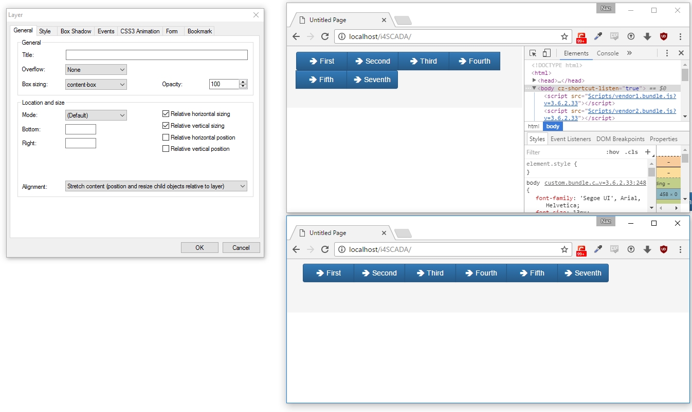This screenshot has height=412, width=692.
Task: Open custom.bundle stylesheet link
Action: tap(595, 183)
